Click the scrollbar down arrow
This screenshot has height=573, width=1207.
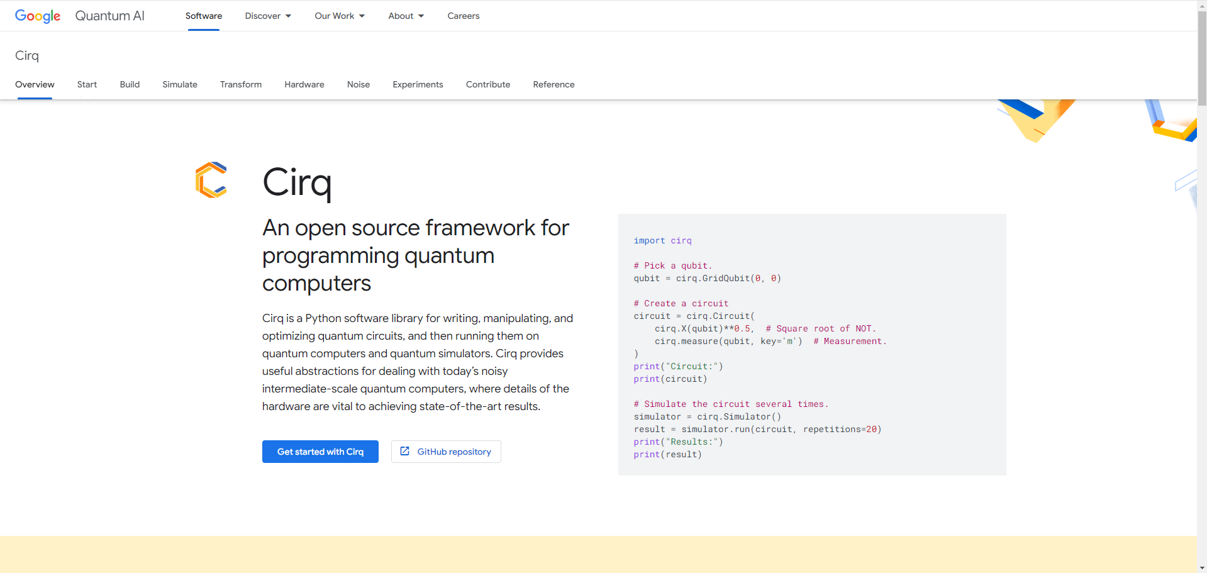1202,568
